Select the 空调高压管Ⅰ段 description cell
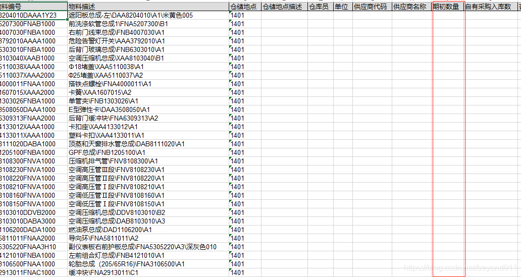521x277 pixels. click(148, 187)
